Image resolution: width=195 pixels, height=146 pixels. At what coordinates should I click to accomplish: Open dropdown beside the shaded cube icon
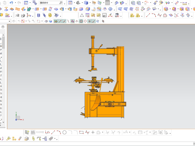click(90, 3)
